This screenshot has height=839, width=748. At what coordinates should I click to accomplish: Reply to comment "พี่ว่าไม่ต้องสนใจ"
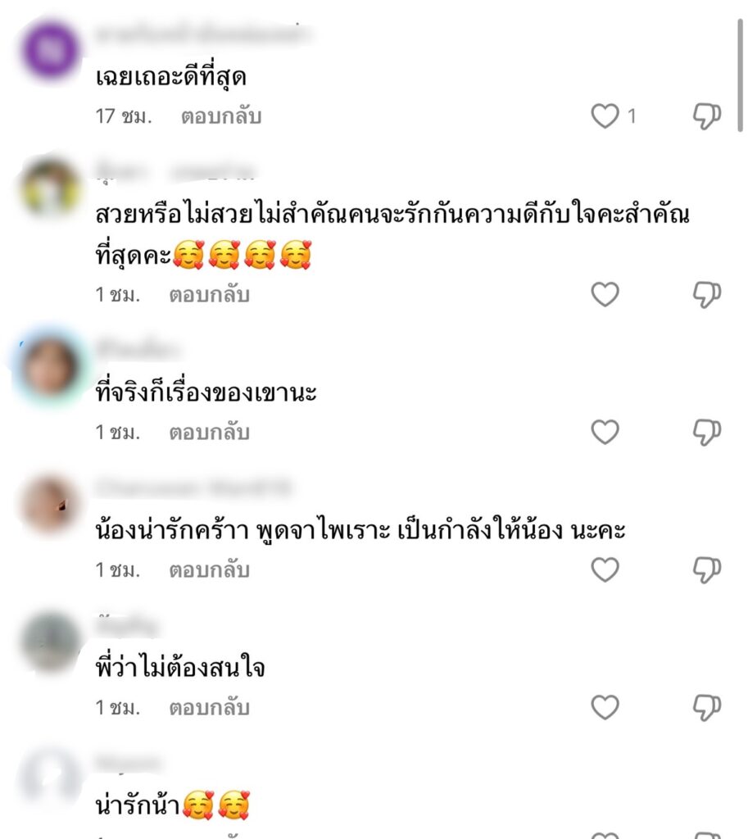[209, 707]
